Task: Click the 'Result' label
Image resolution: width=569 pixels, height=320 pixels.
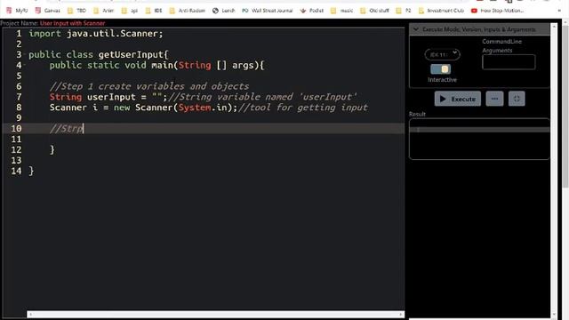Action: [417, 114]
